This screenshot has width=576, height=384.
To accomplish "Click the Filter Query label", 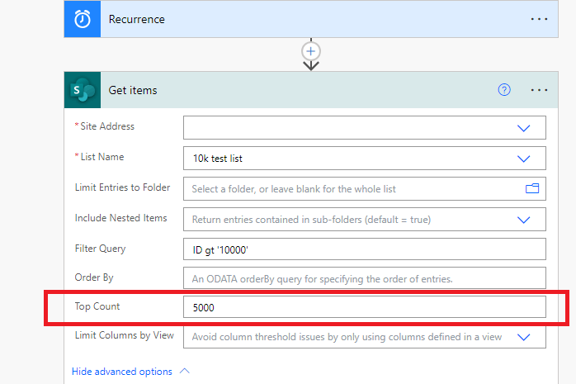I will [x=100, y=249].
